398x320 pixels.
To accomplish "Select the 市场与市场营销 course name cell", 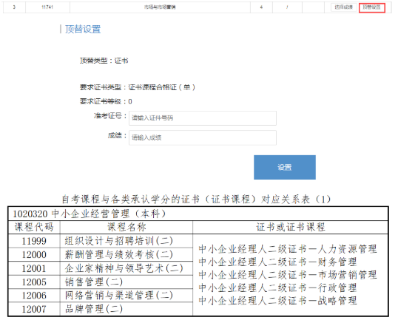I will tap(160, 7).
